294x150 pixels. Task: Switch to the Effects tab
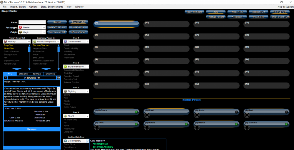(23, 74)
